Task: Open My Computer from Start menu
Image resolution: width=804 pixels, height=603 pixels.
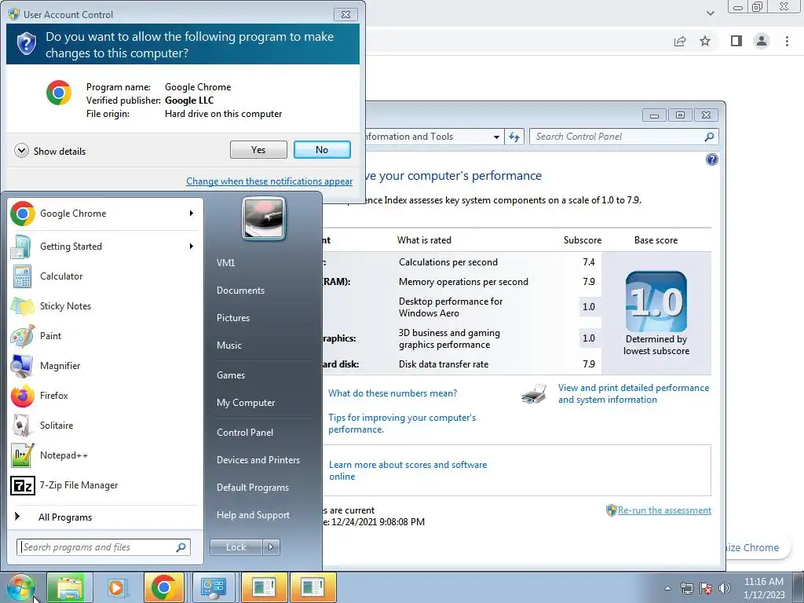Action: tap(246, 403)
